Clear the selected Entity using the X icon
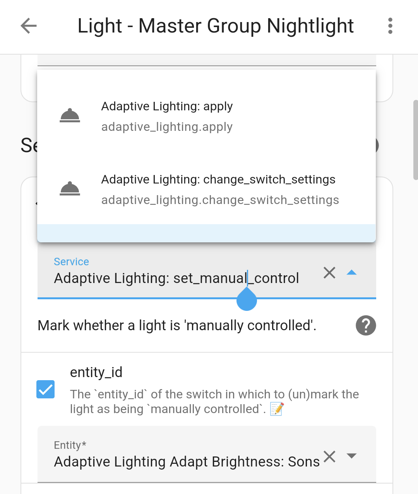Viewport: 418px width, 494px height. (329, 457)
